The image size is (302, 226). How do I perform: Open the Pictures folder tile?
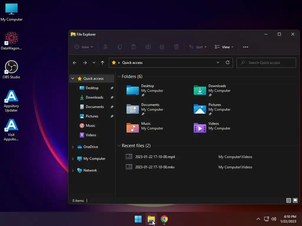click(x=212, y=109)
